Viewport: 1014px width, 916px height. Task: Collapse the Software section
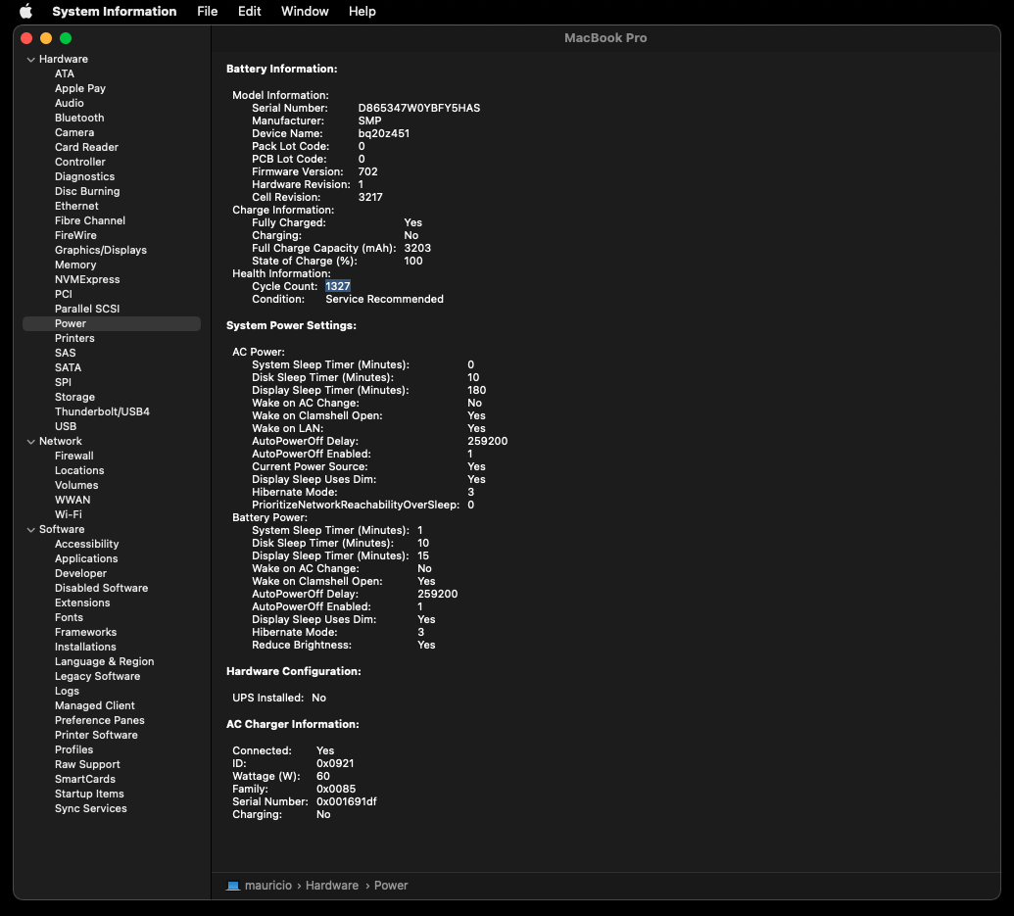pyautogui.click(x=31, y=530)
